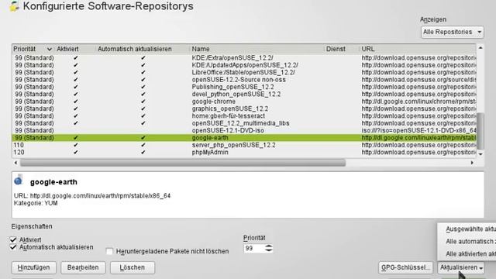Viewport: 496px width, 279px height.
Task: Click the Hinzufügen button
Action: click(x=34, y=267)
